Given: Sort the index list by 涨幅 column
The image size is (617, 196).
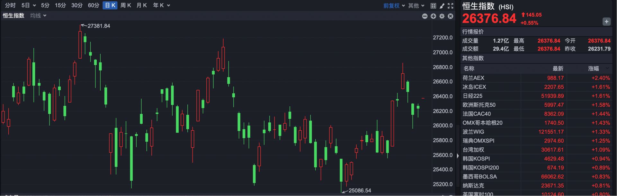Looking at the screenshot, I should tap(594, 69).
